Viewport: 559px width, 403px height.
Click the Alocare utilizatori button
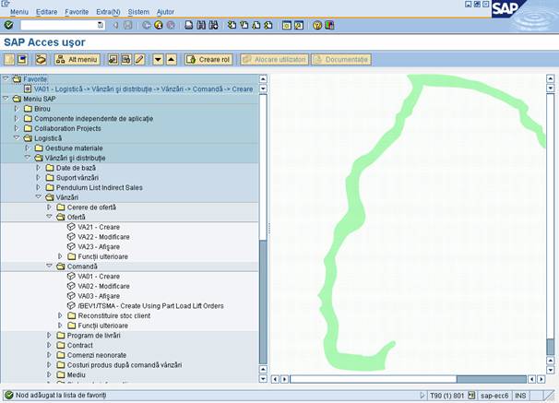coord(275,60)
